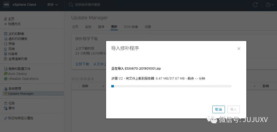This screenshot has height=132, width=277.
Task: Click the 影响 column header
Action: click(x=266, y=86)
